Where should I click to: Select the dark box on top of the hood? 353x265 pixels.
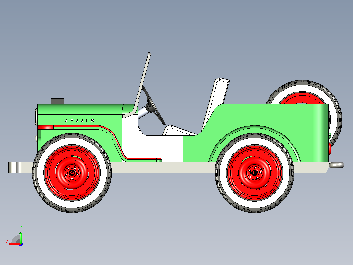[57, 101]
